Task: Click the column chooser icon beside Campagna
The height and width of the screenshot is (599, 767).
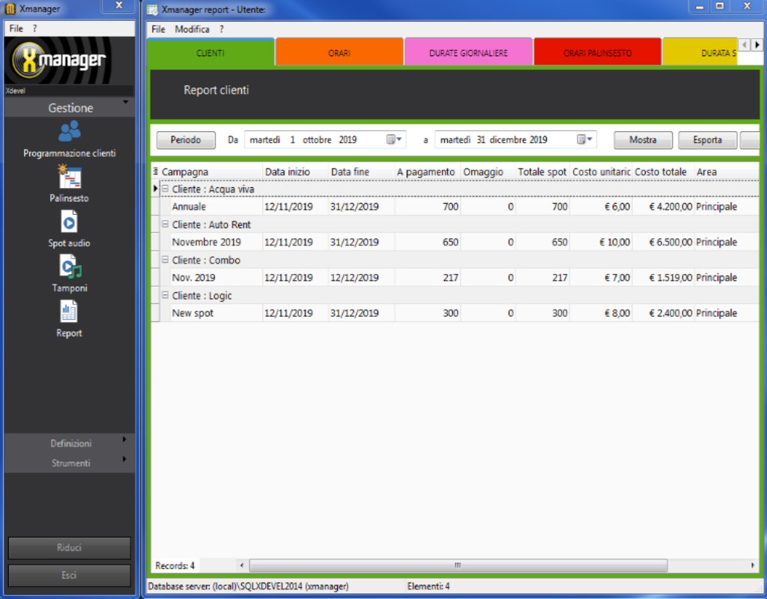Action: (156, 171)
